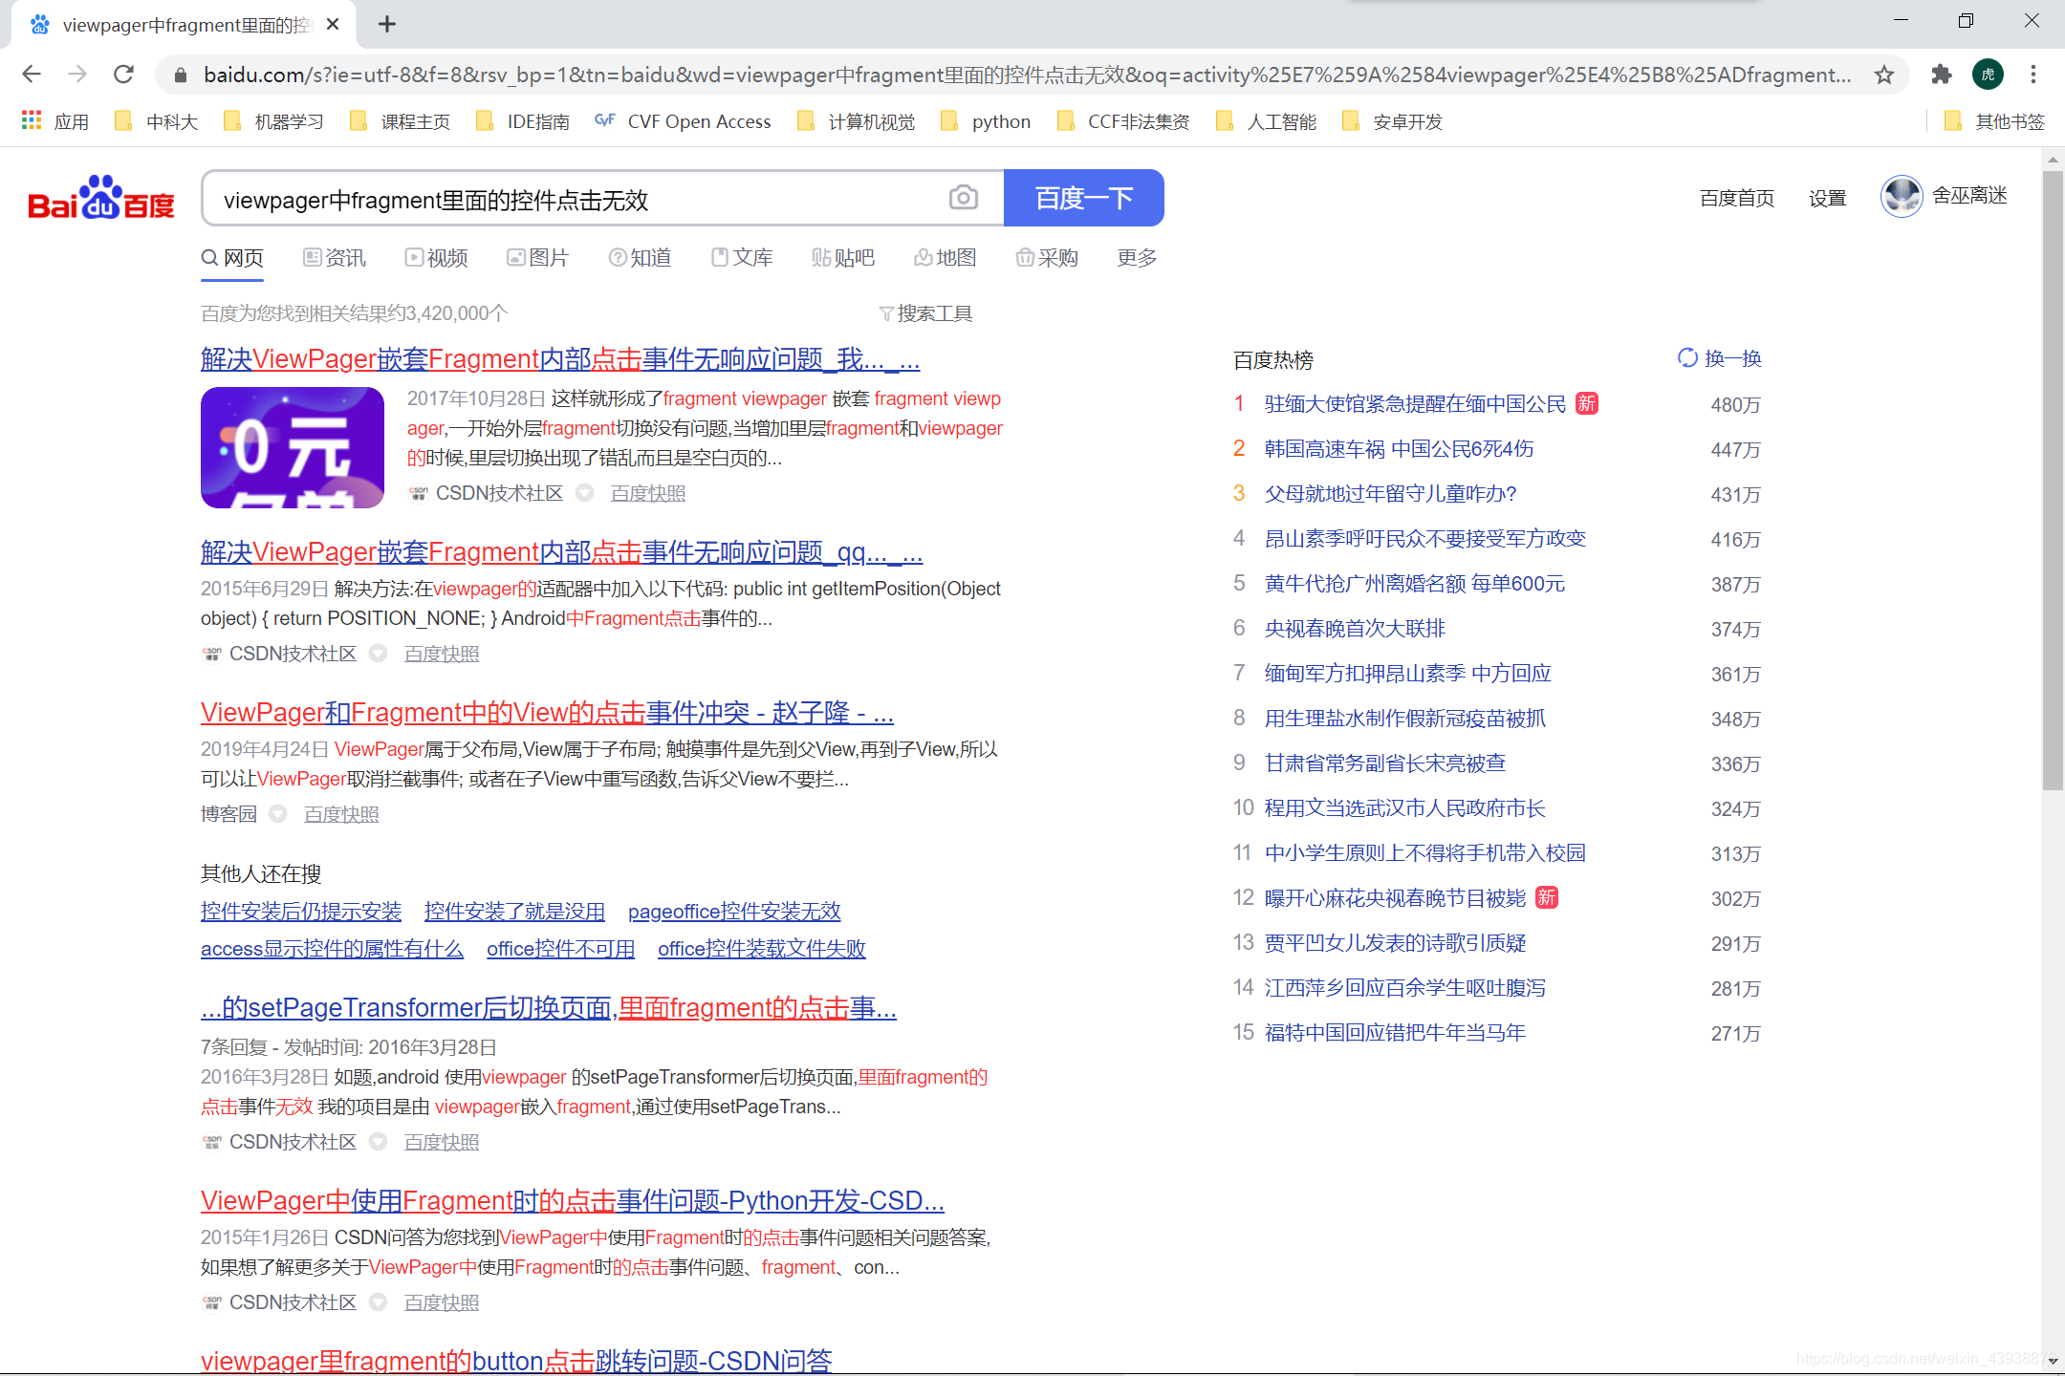The height and width of the screenshot is (1376, 2065).
Task: Click the 0元 result thumbnail image
Action: 292,447
